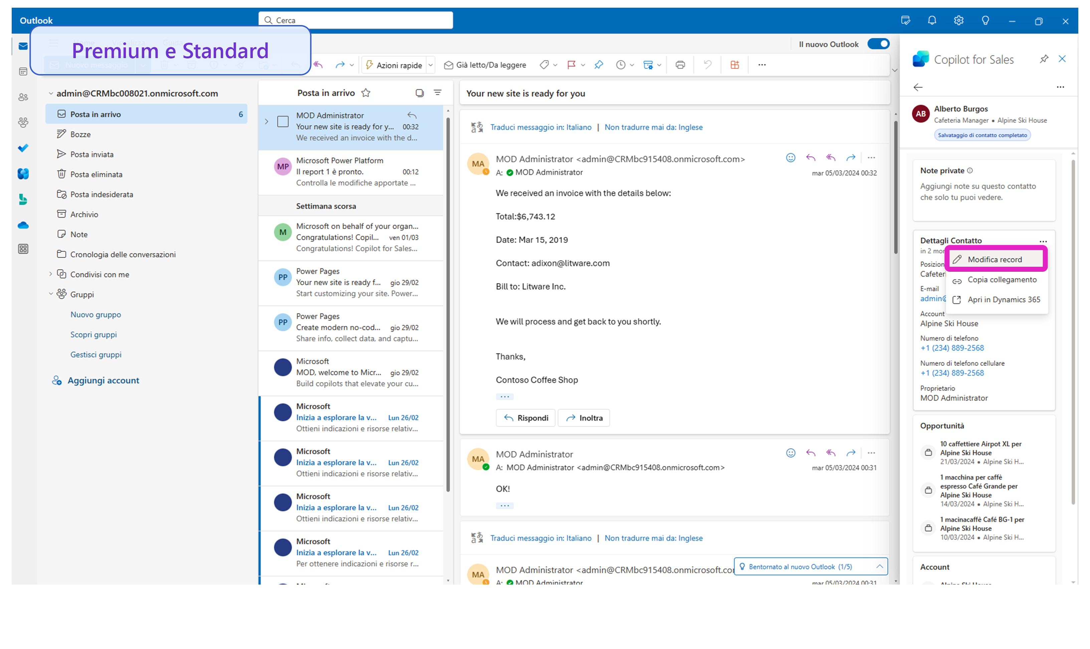This screenshot has height=649, width=1090.
Task: Expand the Condivisi con me folder
Action: (51, 274)
